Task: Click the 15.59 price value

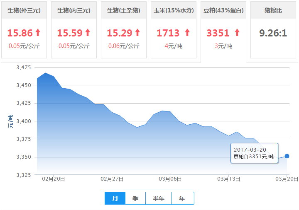Action: tap(70, 33)
